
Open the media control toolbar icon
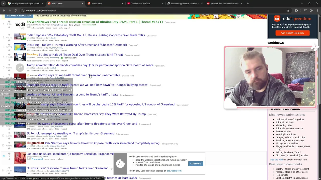(x=305, y=10)
